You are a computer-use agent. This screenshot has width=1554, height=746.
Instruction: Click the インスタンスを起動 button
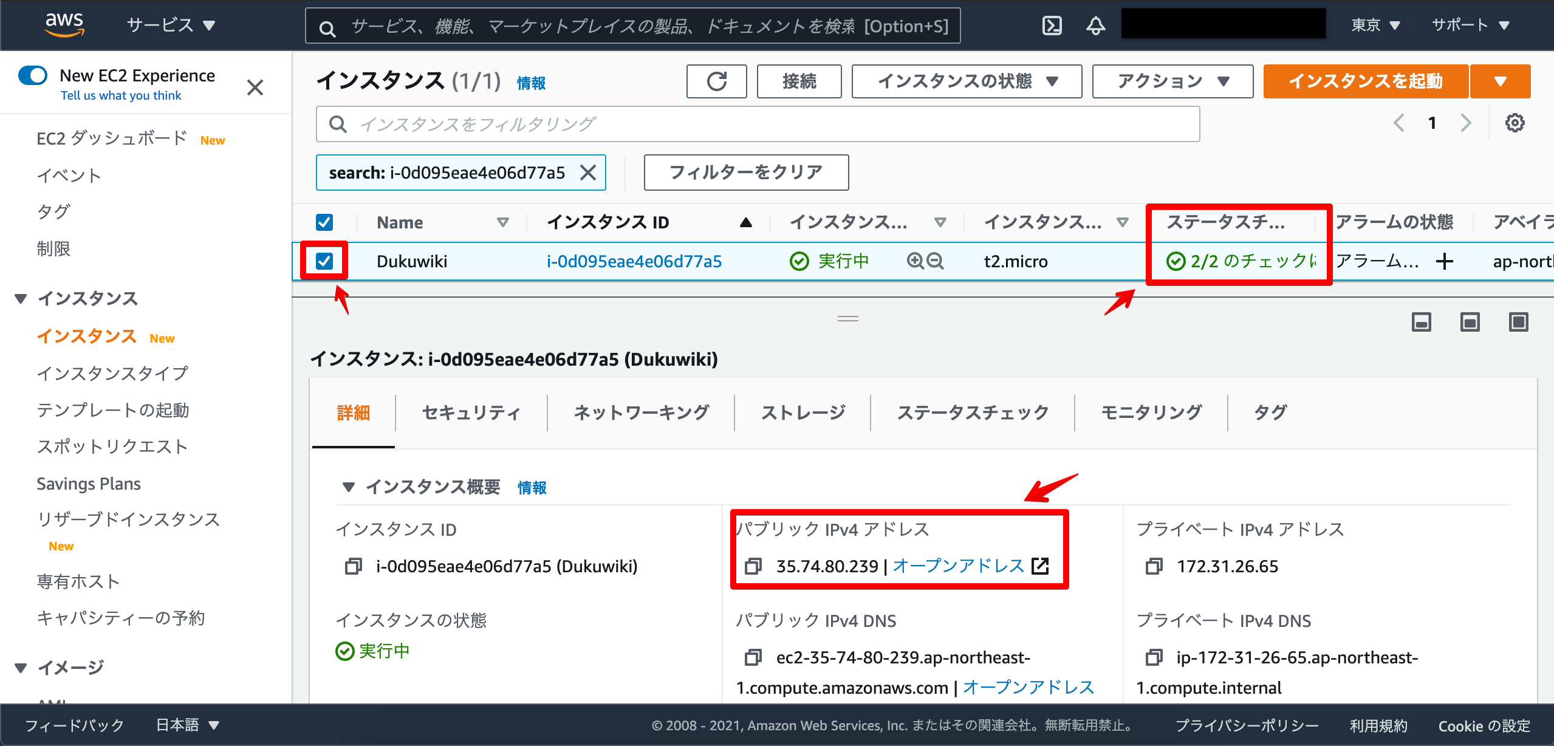(x=1366, y=81)
